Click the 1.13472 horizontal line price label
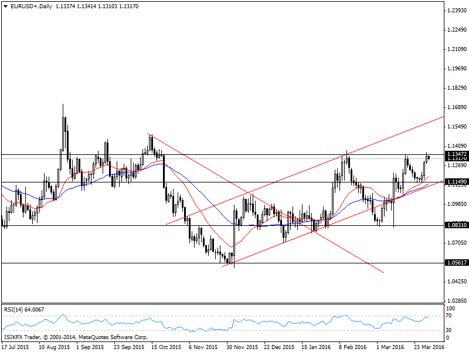 coord(457,154)
